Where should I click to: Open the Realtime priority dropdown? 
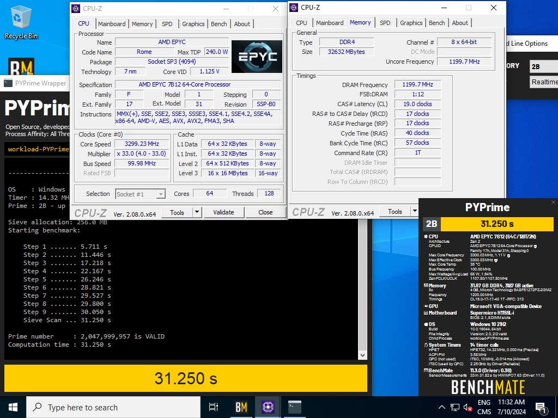pos(543,82)
